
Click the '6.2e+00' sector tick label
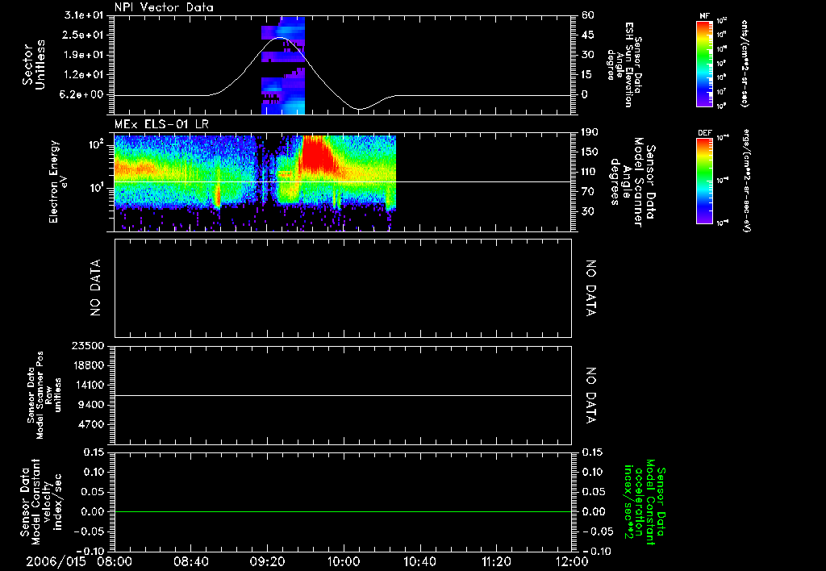(83, 94)
